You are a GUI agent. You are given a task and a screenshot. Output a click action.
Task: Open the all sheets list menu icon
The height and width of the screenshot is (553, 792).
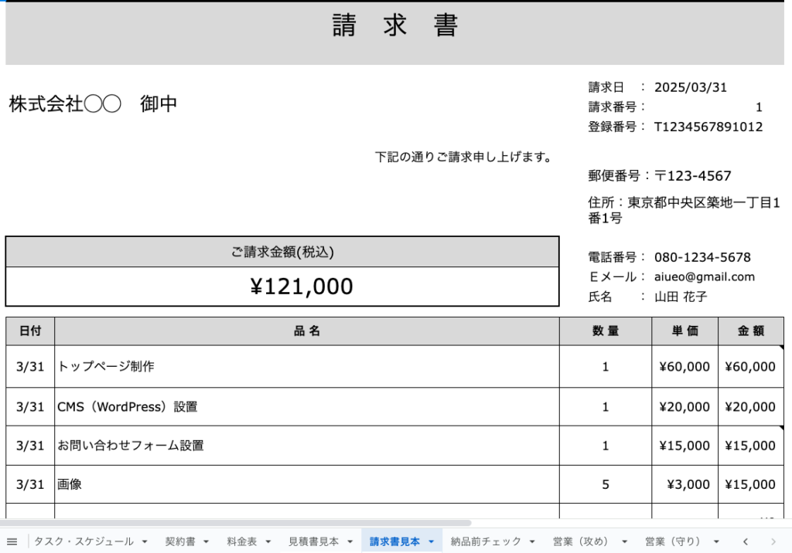coord(12,541)
